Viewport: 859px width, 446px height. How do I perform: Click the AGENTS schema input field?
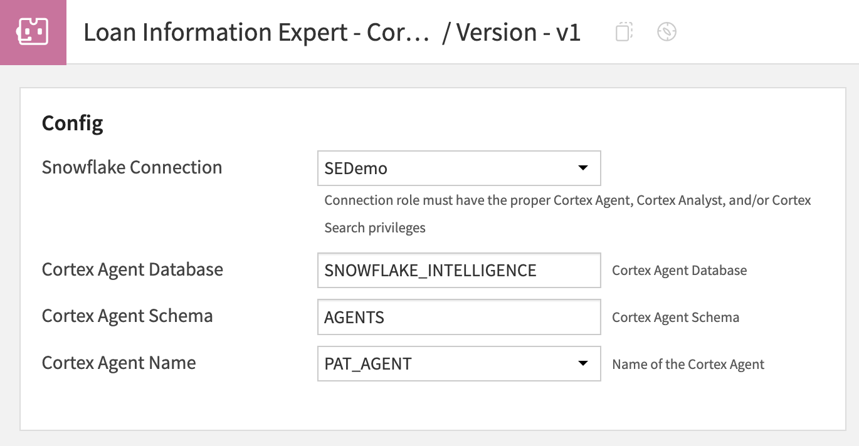[x=458, y=317]
